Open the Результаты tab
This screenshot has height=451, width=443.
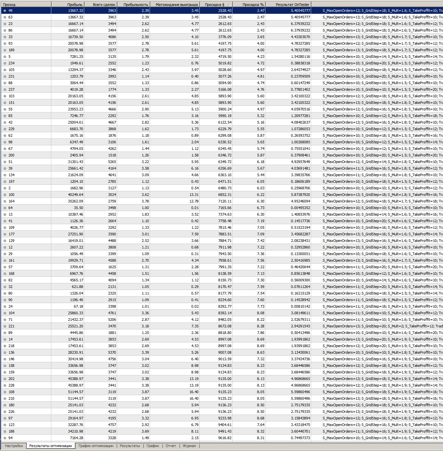coord(130,446)
